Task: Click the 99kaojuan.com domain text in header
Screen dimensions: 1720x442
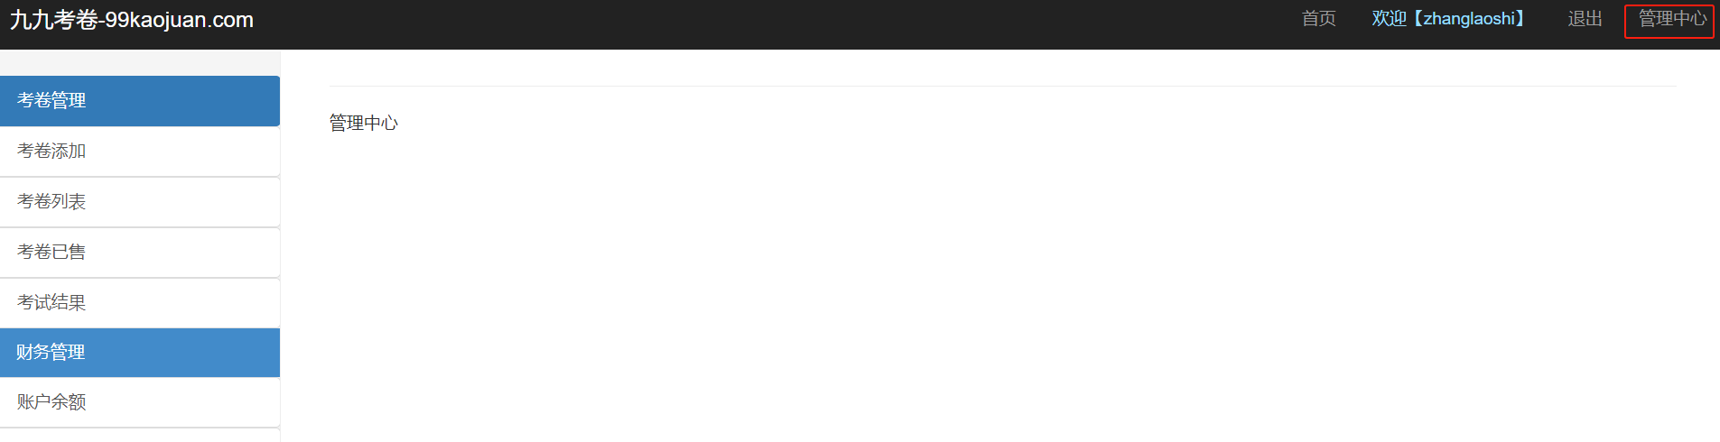Action: pyautogui.click(x=179, y=20)
